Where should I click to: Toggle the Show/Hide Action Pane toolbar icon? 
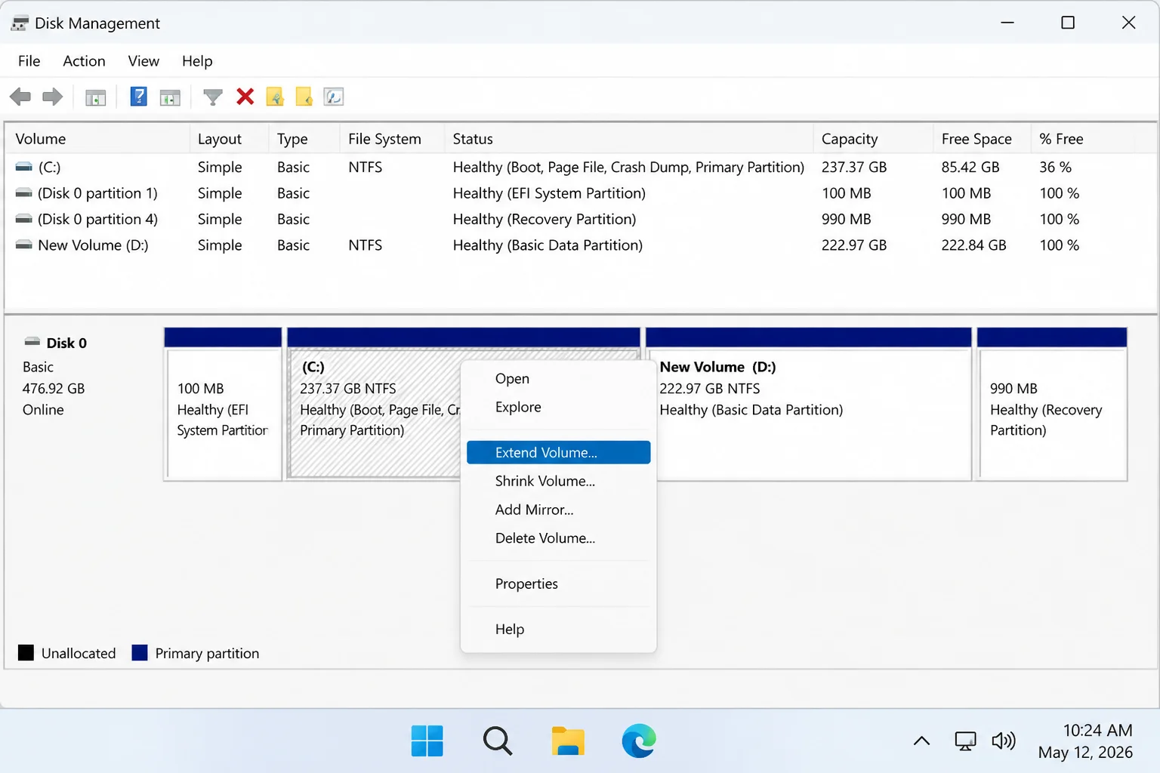(170, 97)
